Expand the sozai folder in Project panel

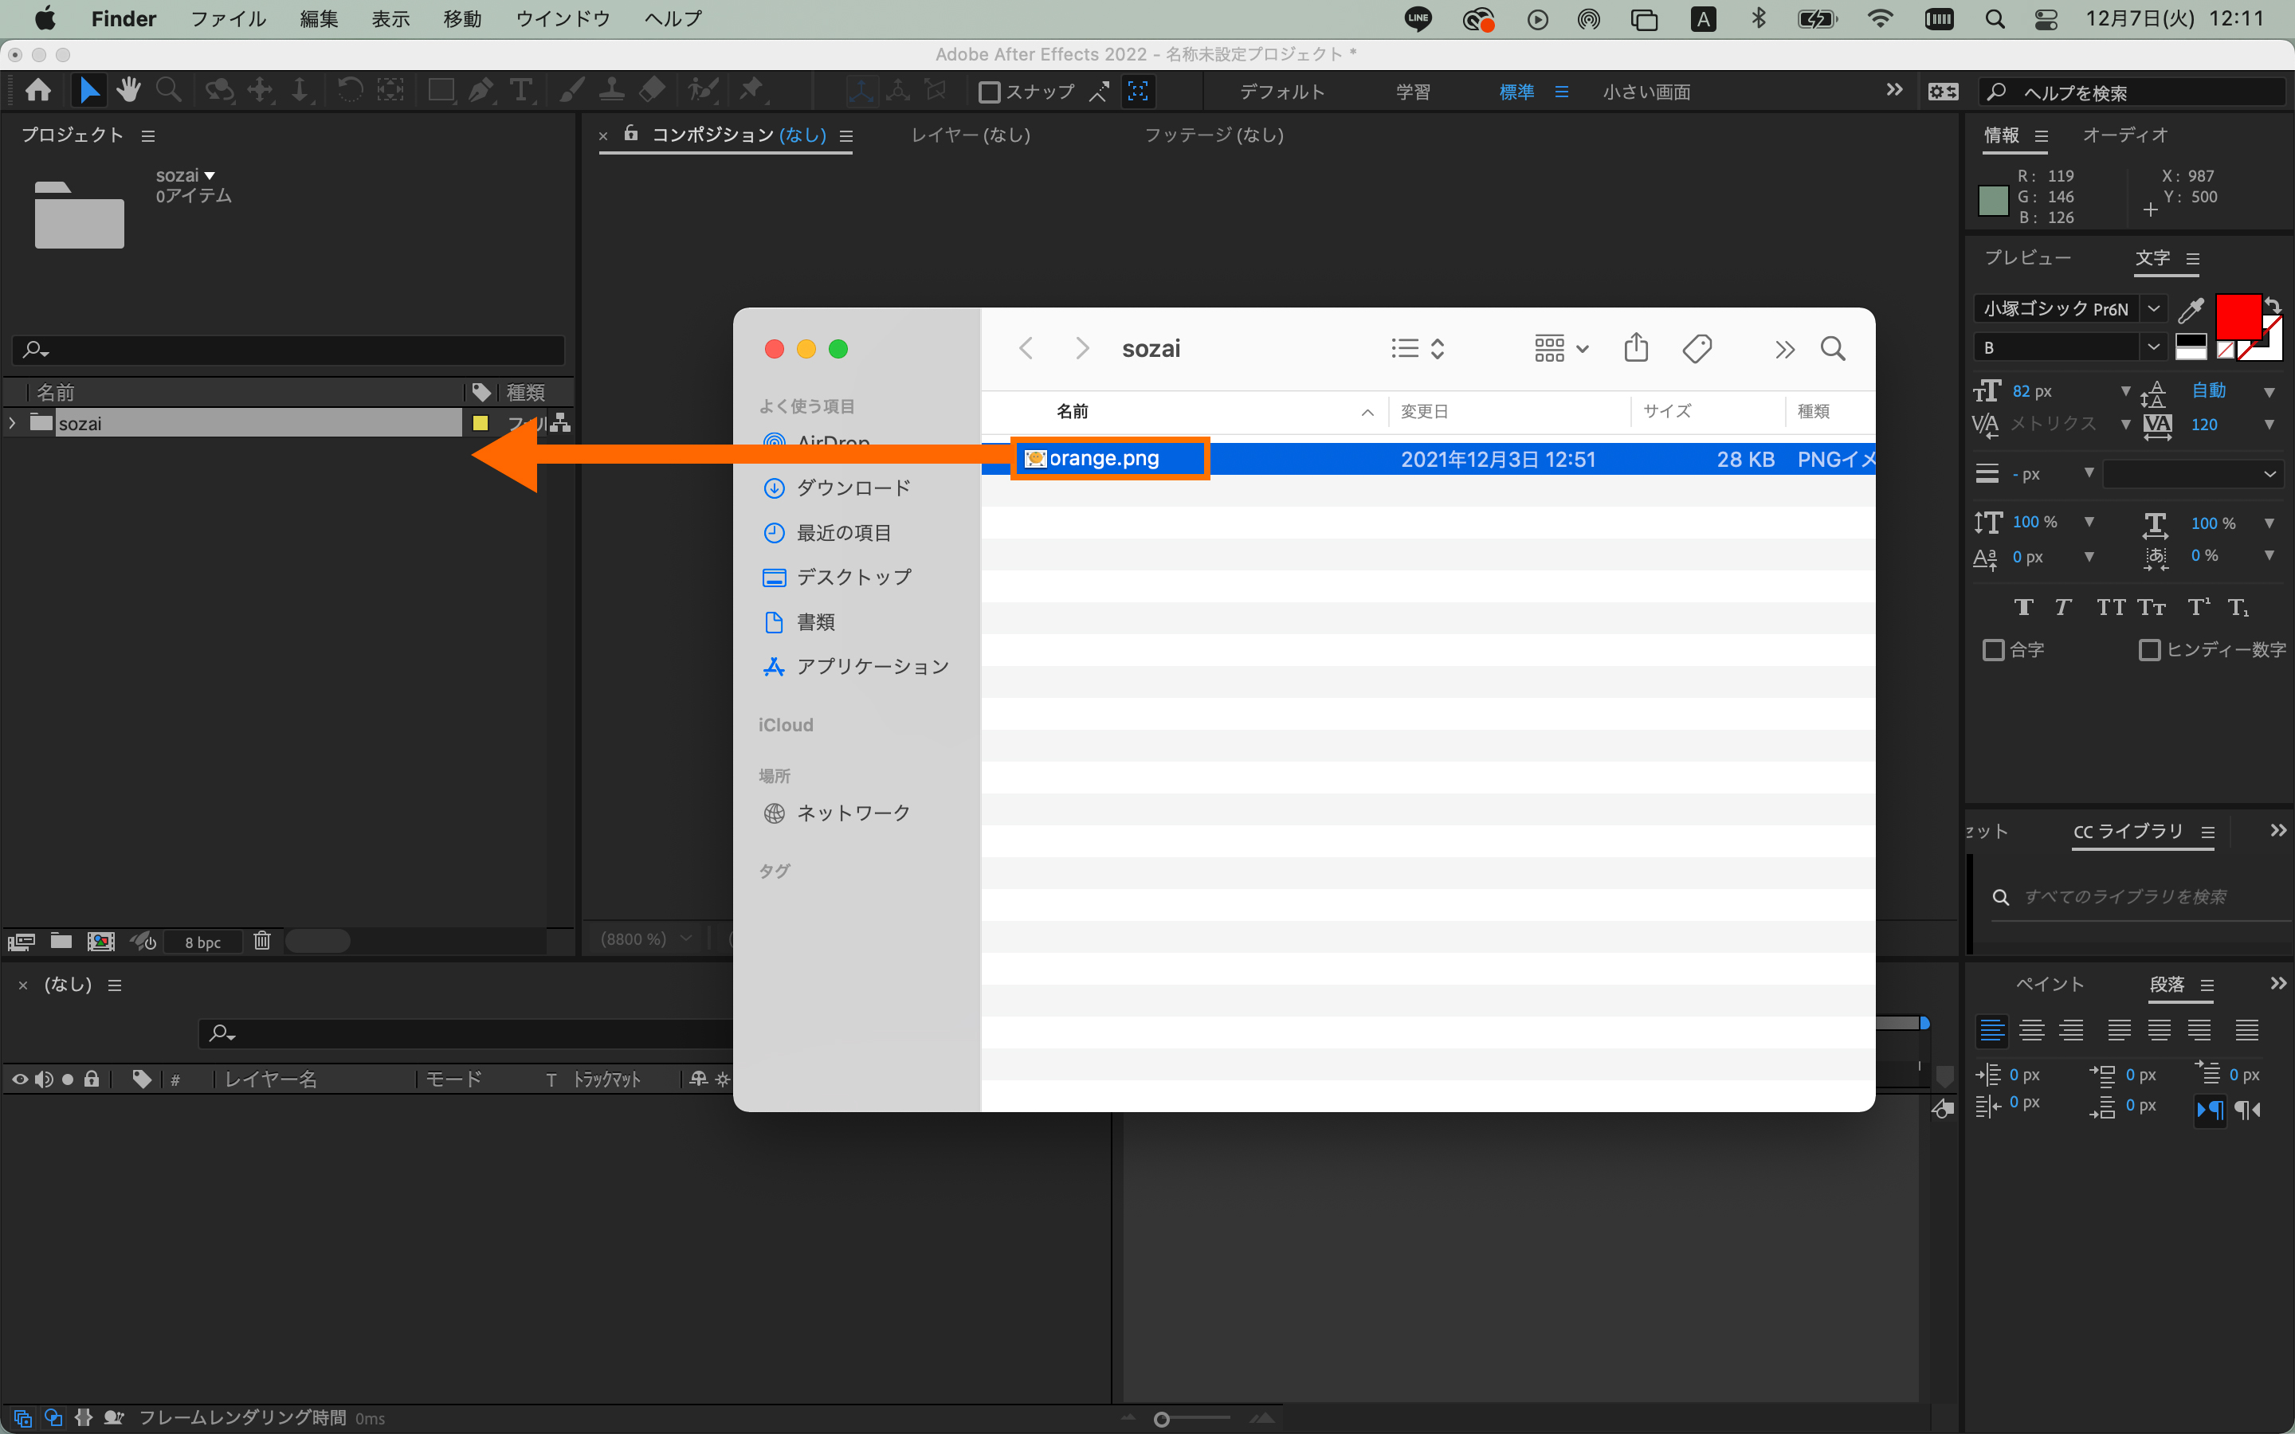pyautogui.click(x=12, y=424)
